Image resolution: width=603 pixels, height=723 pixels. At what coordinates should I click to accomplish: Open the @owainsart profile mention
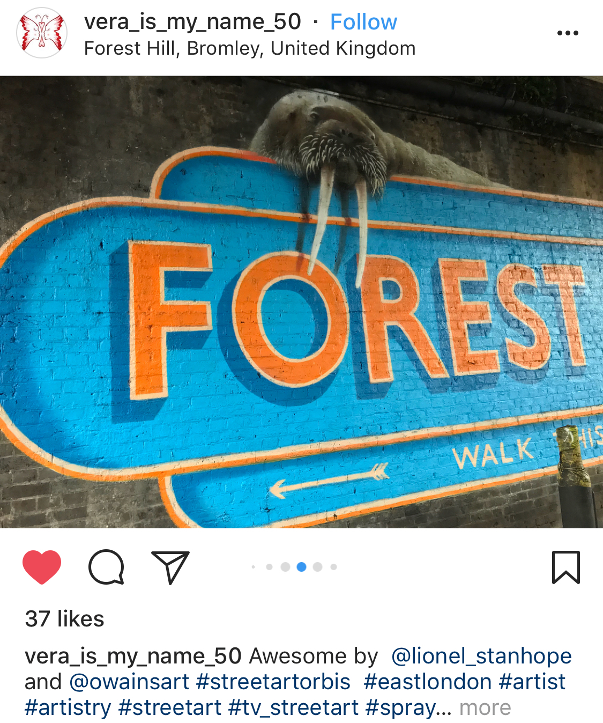click(x=129, y=682)
